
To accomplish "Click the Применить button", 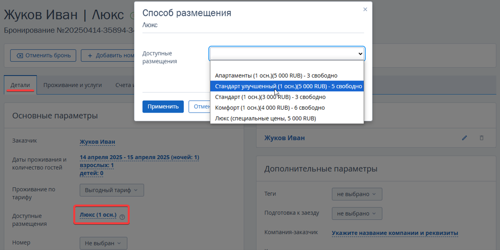I will 163,107.
